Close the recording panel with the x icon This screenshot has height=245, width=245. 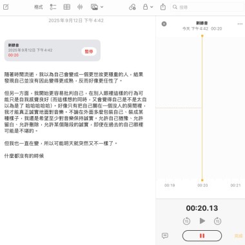(164, 24)
